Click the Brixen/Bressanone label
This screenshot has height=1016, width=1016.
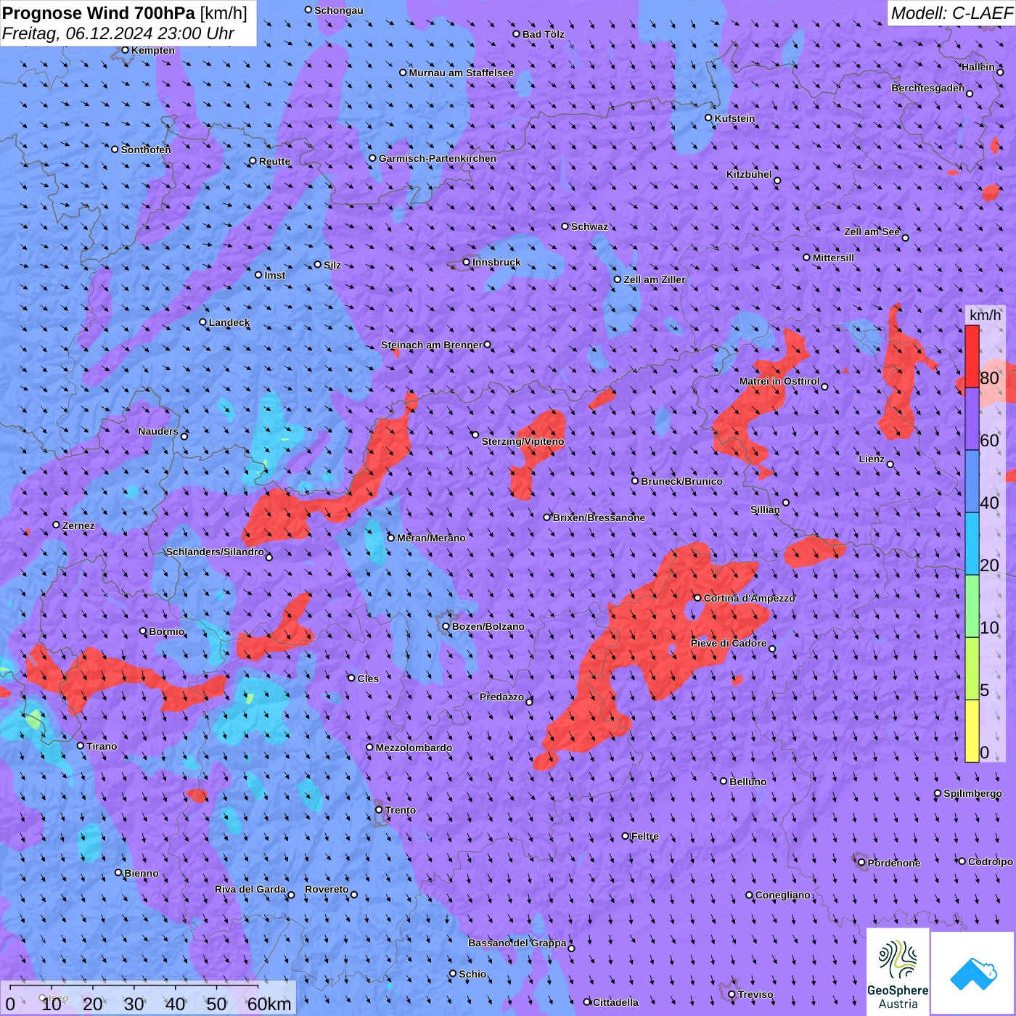[599, 517]
